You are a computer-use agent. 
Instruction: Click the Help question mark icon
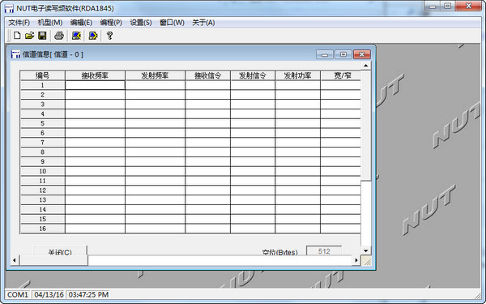109,36
